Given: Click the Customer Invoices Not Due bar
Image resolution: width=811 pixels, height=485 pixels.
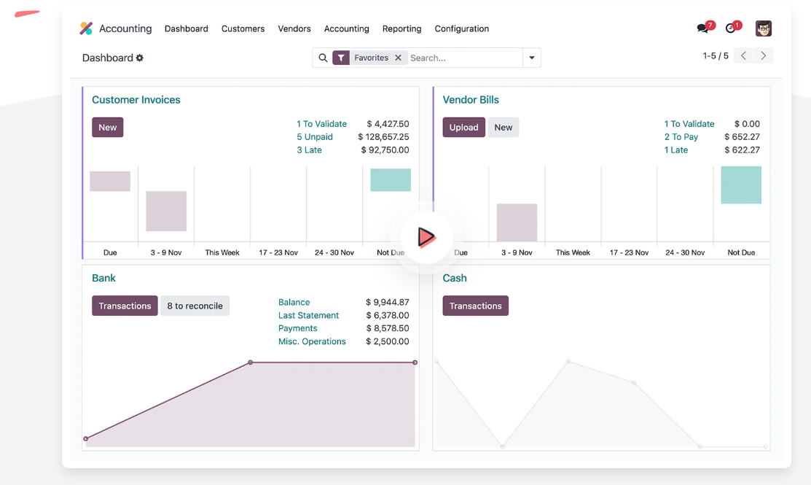Looking at the screenshot, I should (x=391, y=180).
